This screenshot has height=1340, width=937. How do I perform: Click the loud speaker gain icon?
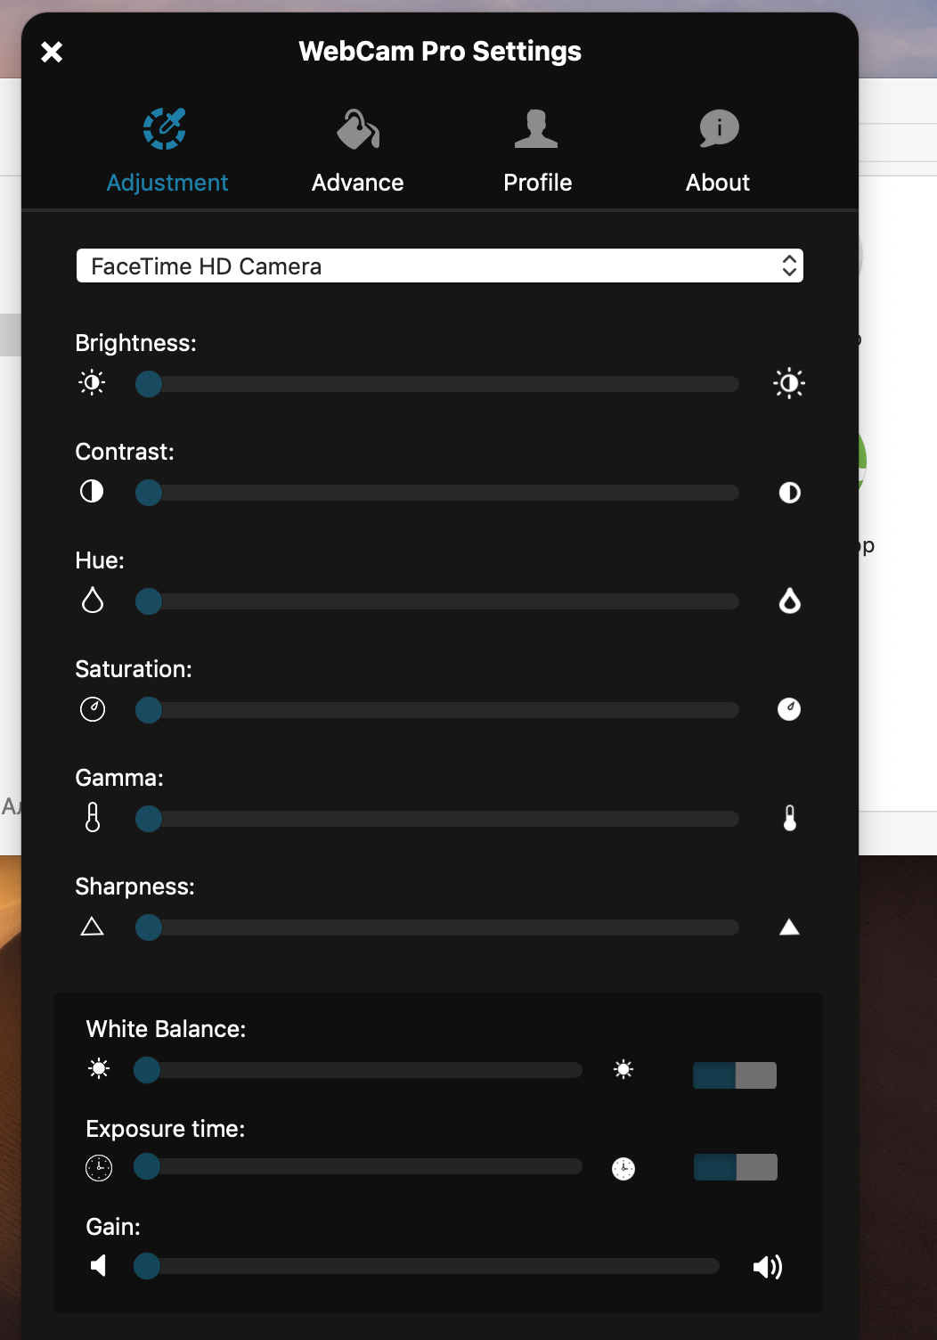click(x=768, y=1267)
